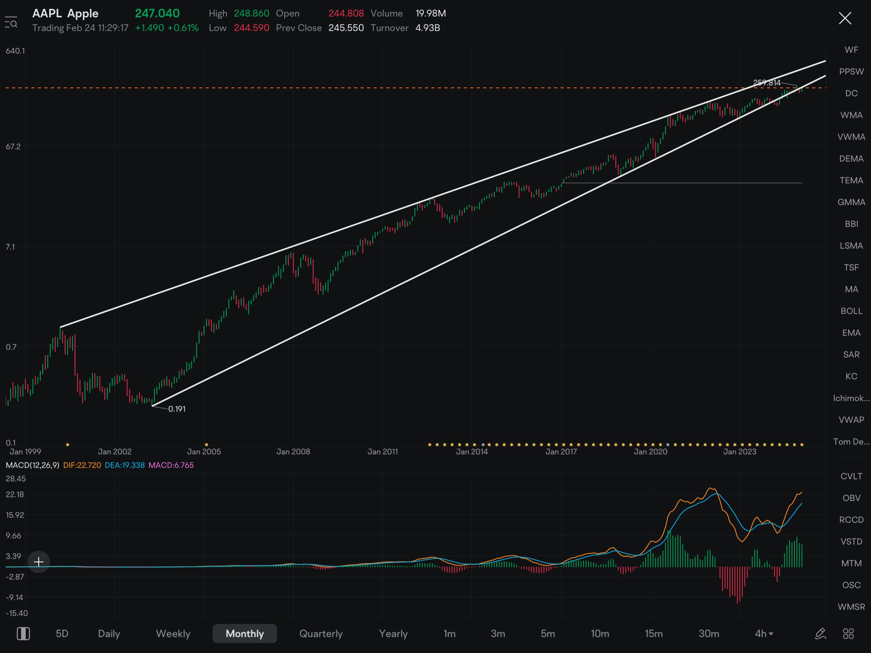Switch to the Weekly timeframe
The width and height of the screenshot is (871, 653).
(x=173, y=633)
